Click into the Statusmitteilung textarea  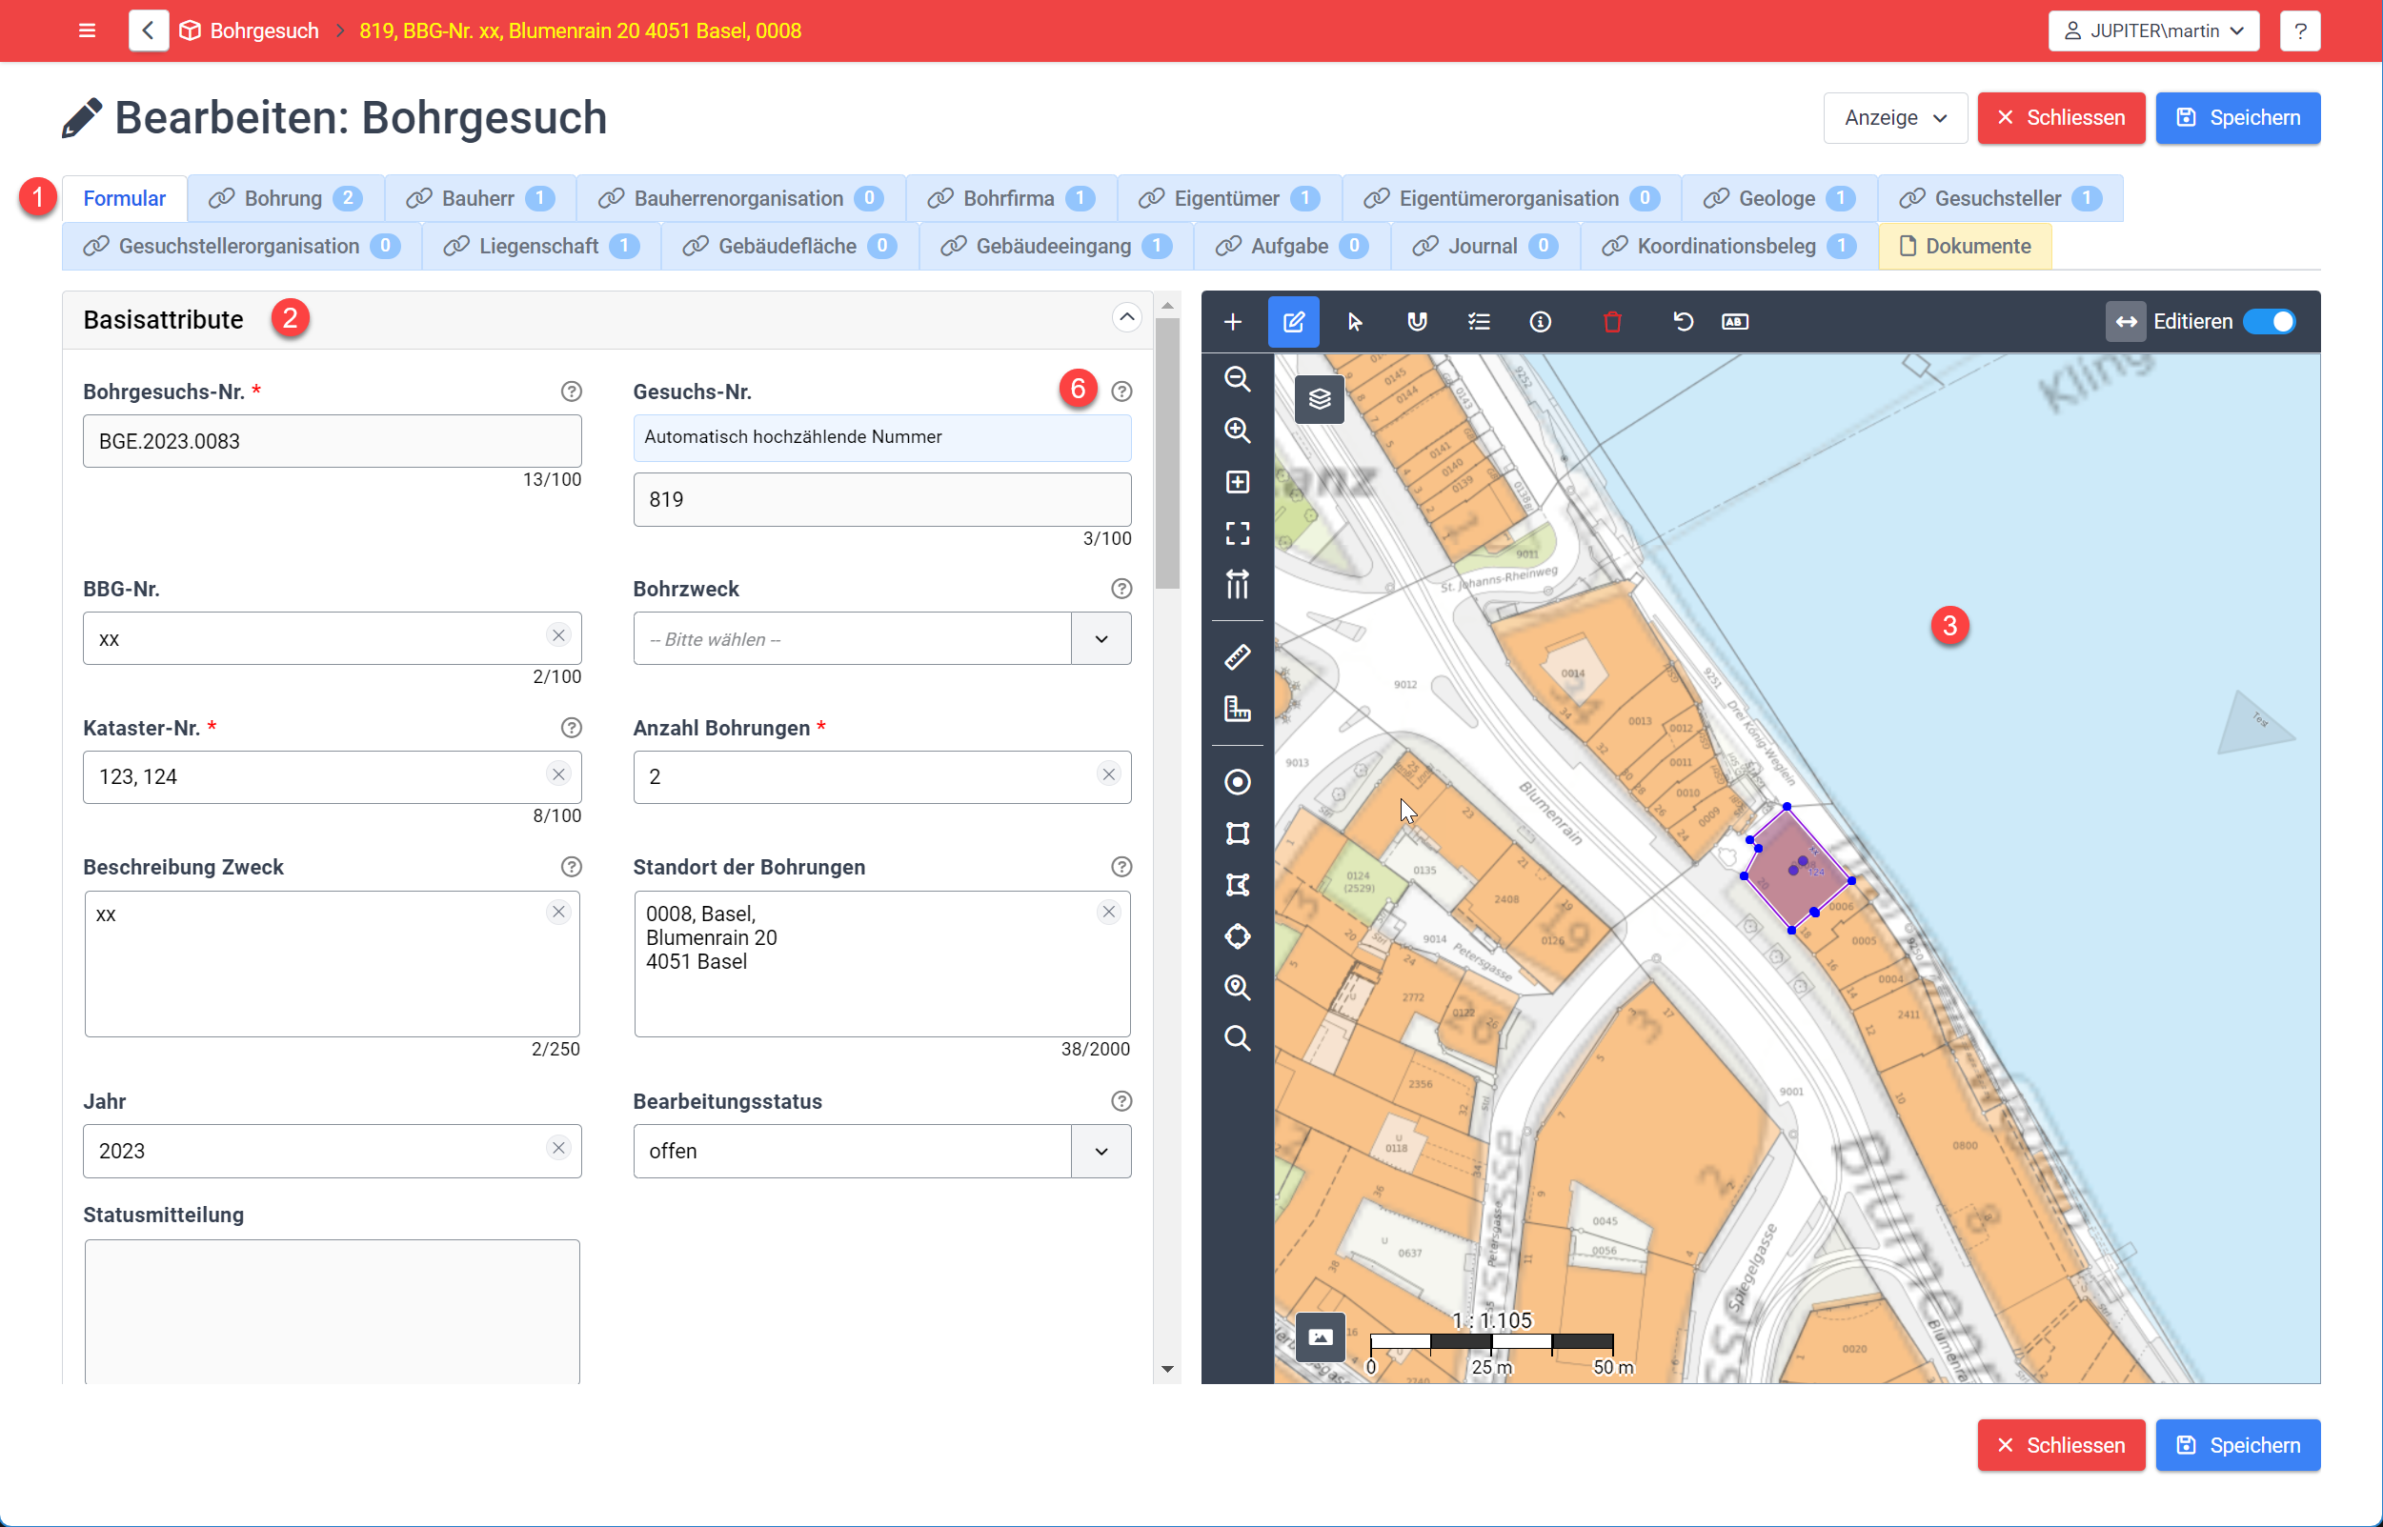pos(333,1311)
